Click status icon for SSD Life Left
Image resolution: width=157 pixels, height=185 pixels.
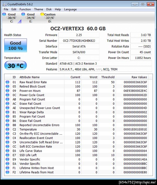coord(7,155)
